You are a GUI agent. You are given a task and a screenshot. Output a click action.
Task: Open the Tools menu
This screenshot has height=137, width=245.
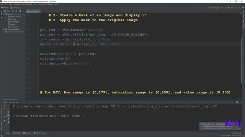pyautogui.click(x=40, y=4)
